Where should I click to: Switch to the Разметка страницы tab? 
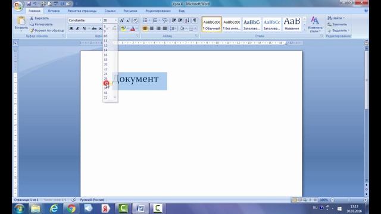tap(82, 11)
